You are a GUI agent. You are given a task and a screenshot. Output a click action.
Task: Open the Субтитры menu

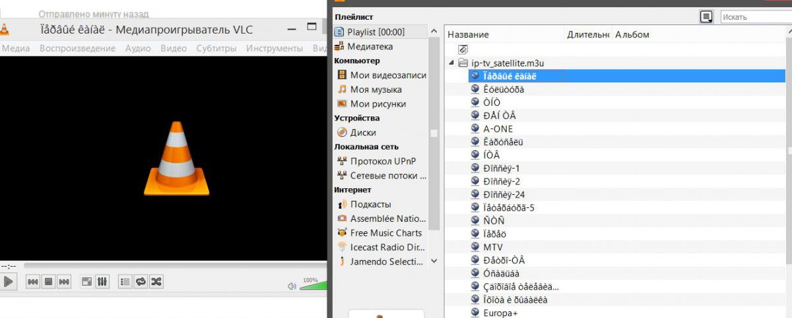216,48
